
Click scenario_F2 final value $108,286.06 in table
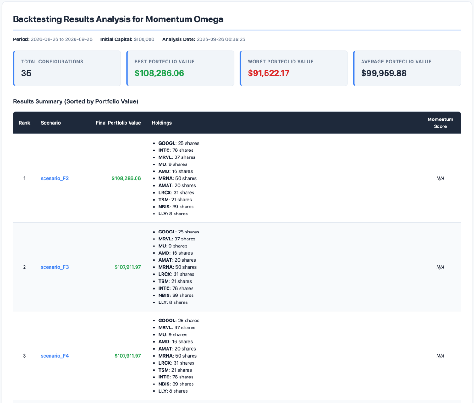tap(126, 178)
